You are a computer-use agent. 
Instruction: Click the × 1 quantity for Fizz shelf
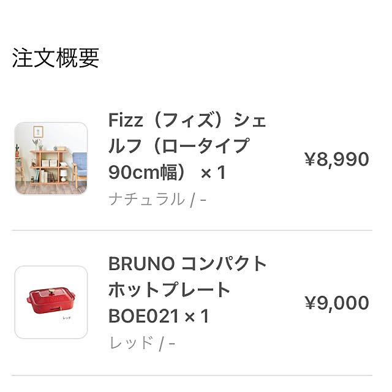pyautogui.click(x=214, y=173)
